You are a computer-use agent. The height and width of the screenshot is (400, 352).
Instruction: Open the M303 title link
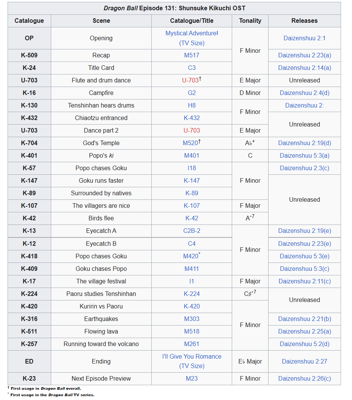coord(192,319)
